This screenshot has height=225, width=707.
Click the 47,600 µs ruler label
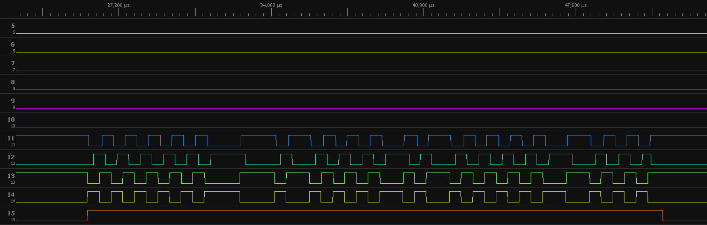coord(576,5)
